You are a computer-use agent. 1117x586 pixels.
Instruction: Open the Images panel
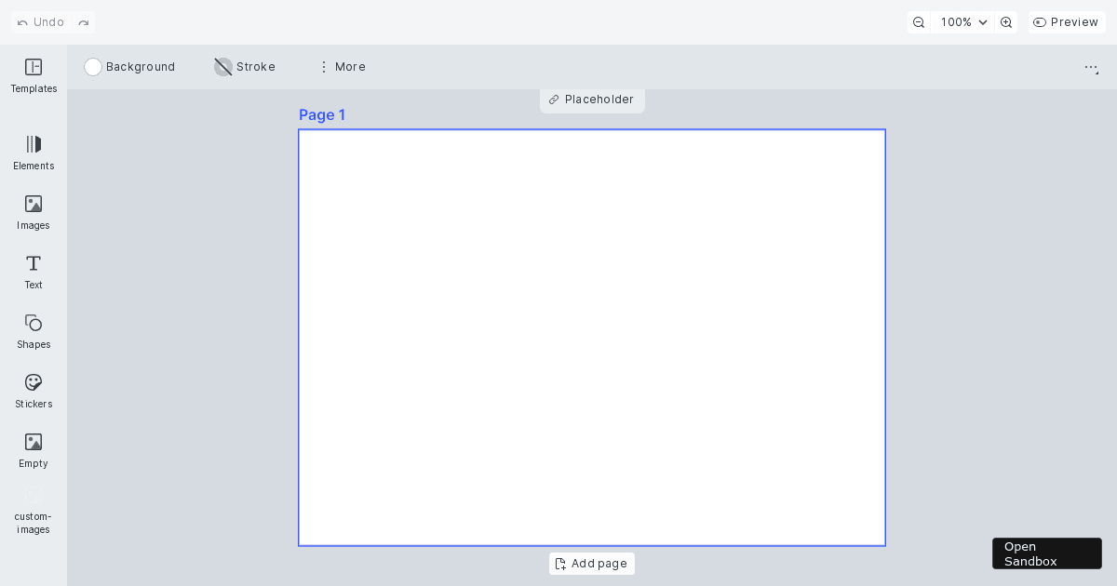[x=34, y=212]
